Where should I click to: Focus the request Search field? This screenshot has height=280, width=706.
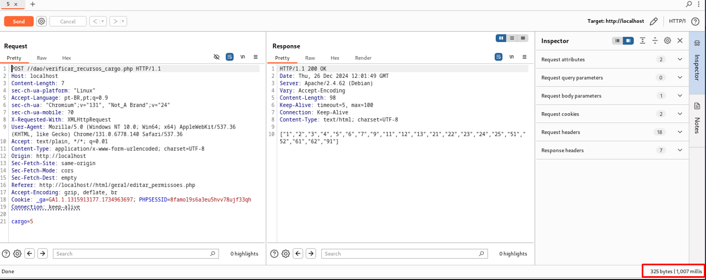click(x=137, y=253)
